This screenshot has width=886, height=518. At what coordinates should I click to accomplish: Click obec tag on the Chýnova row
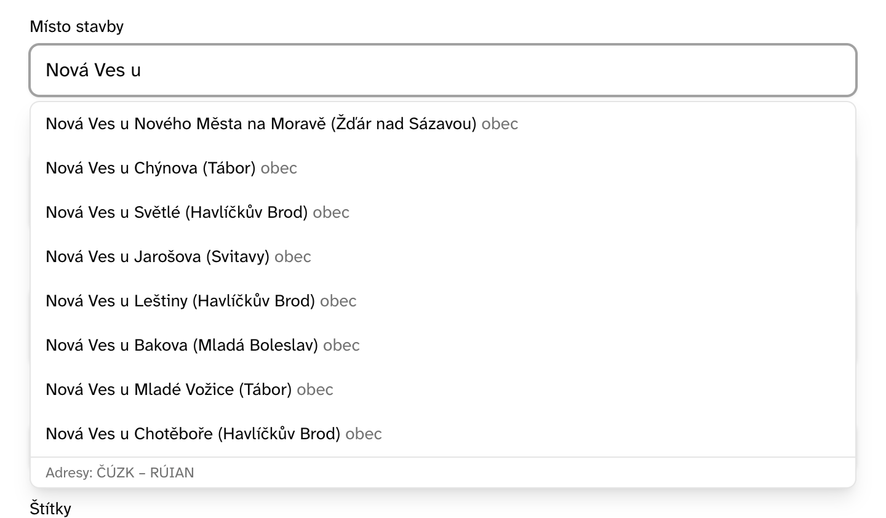pos(279,168)
